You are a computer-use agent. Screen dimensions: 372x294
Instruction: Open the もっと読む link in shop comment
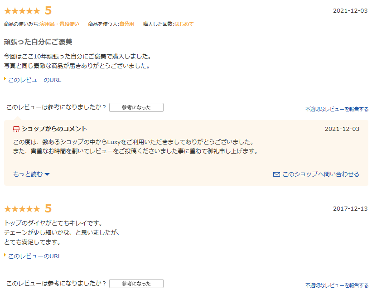pyautogui.click(x=28, y=174)
